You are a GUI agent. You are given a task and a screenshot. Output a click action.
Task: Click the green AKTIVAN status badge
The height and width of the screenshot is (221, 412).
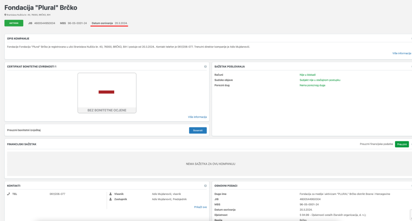(14, 23)
